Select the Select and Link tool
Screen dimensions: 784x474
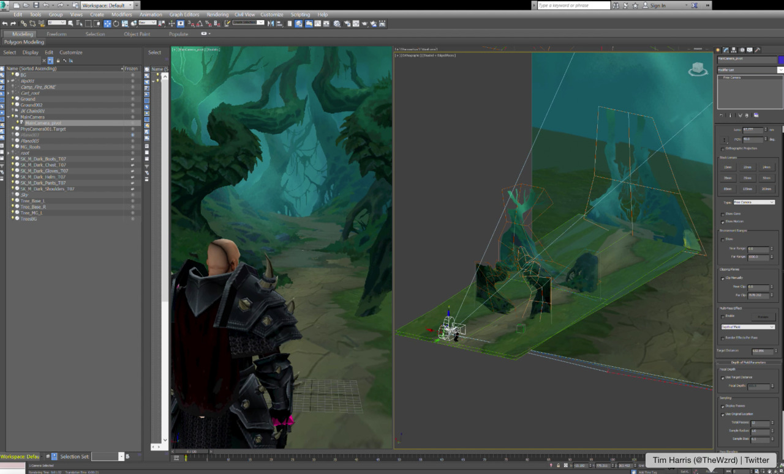pos(23,23)
